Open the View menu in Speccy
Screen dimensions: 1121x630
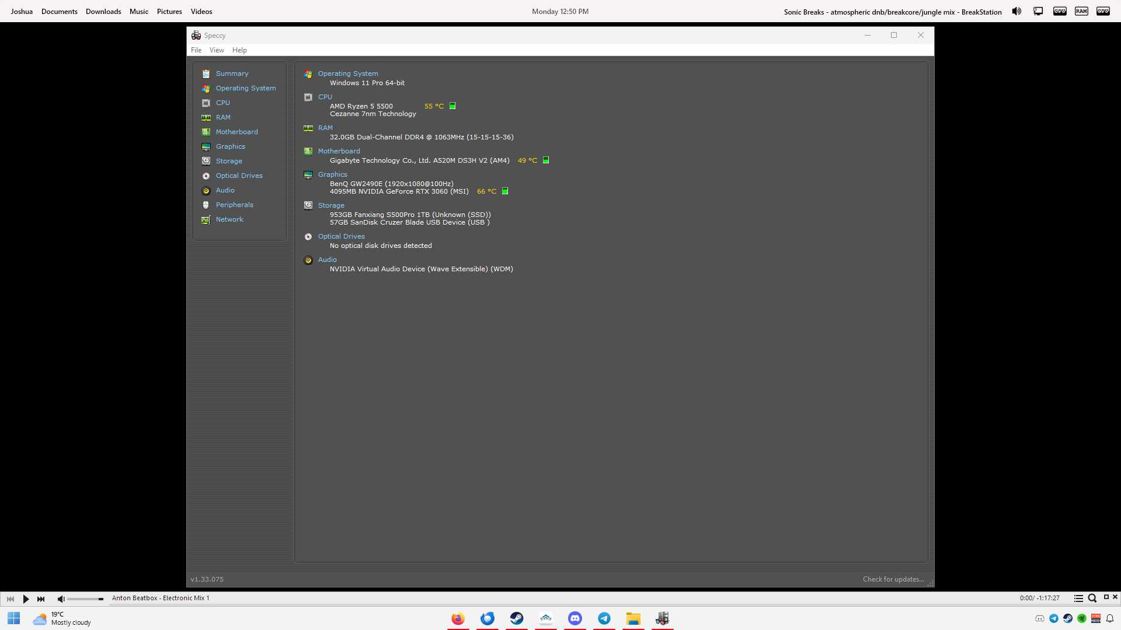pos(217,50)
